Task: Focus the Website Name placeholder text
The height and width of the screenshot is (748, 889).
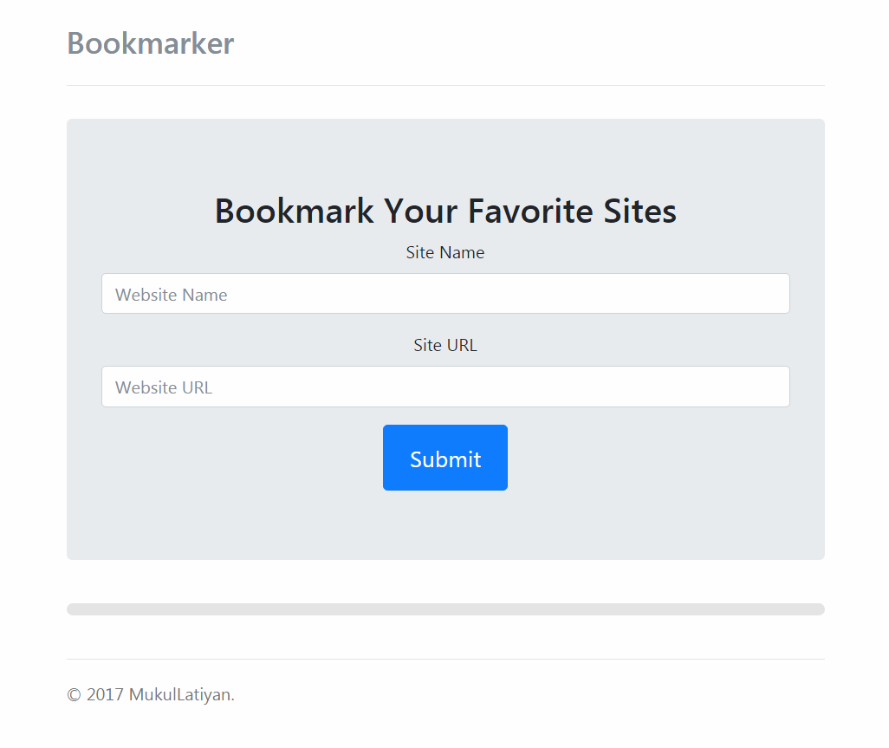Action: (170, 294)
